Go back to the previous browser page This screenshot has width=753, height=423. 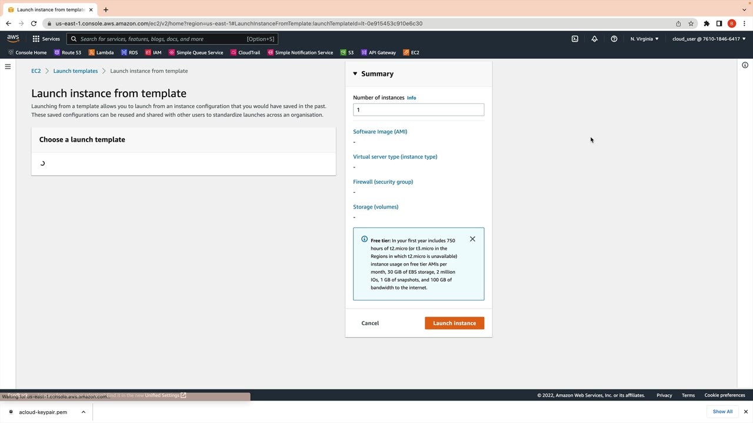click(8, 23)
